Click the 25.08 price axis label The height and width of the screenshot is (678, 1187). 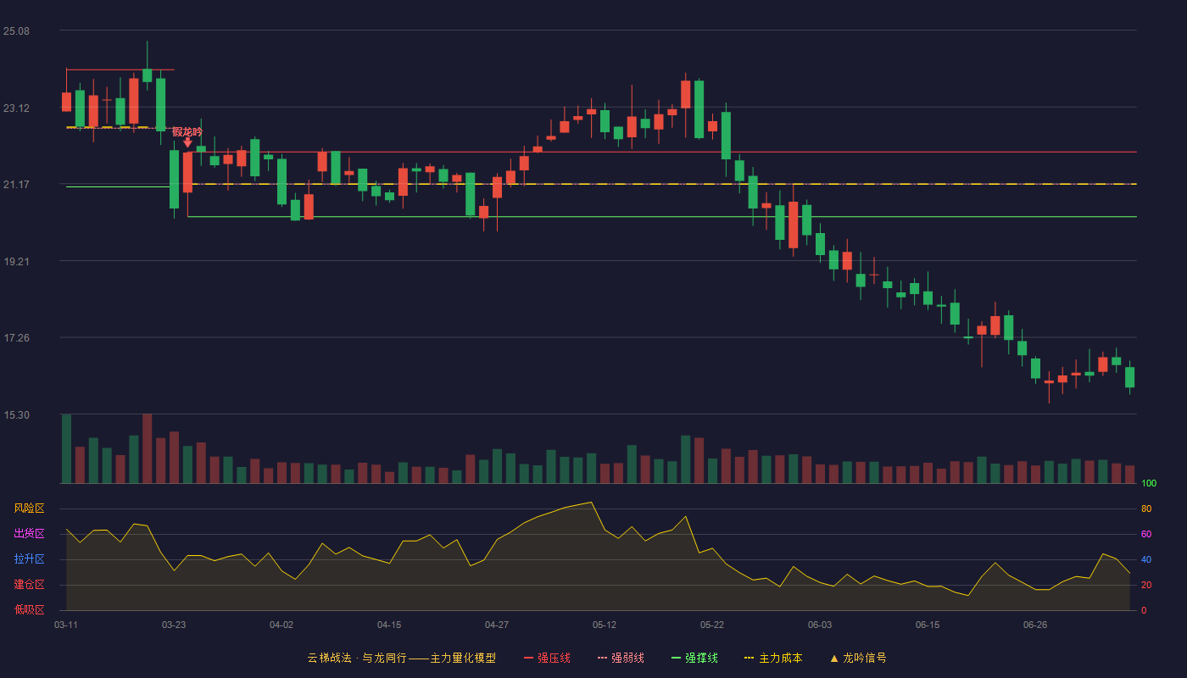point(16,31)
